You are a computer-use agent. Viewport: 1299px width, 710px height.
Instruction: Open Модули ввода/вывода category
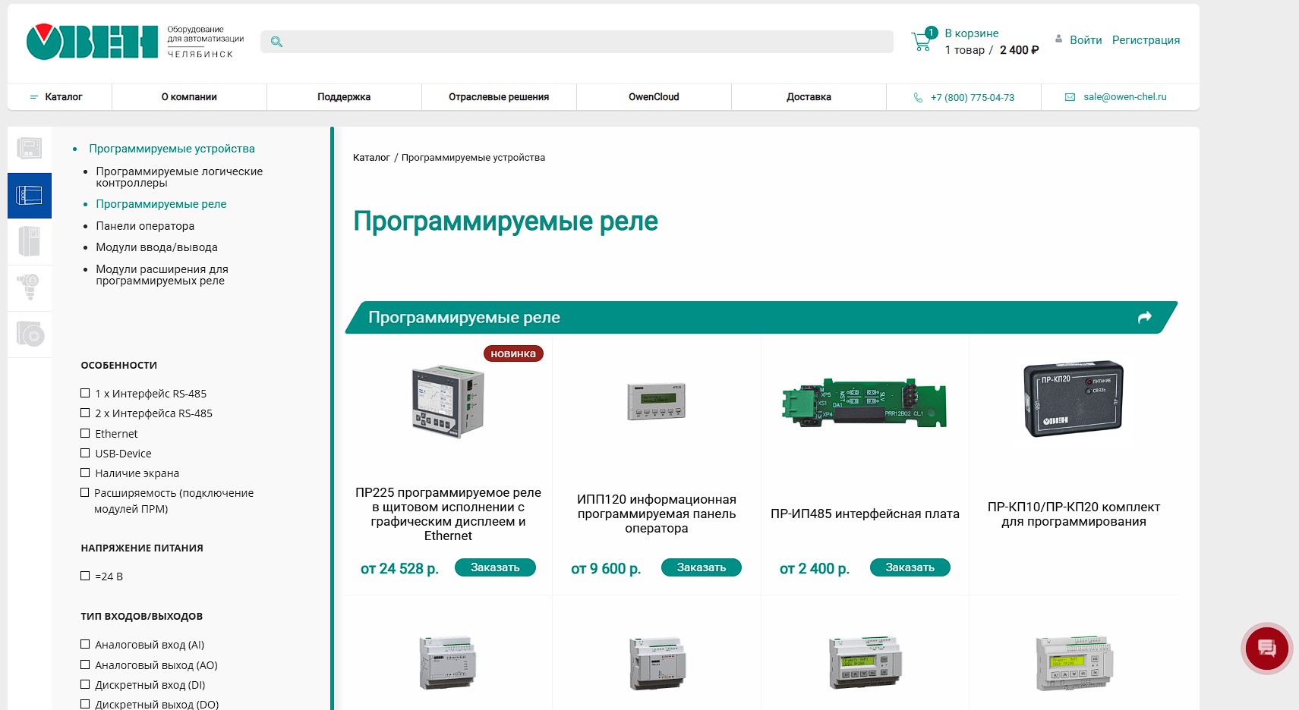(x=156, y=247)
